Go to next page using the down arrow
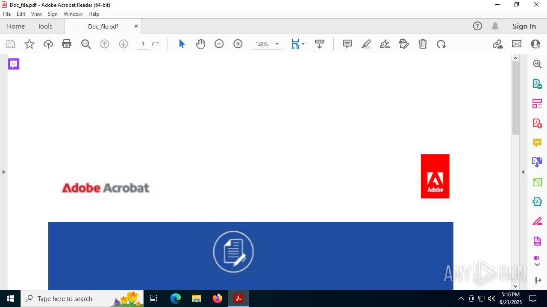The width and height of the screenshot is (547, 307). click(x=124, y=44)
